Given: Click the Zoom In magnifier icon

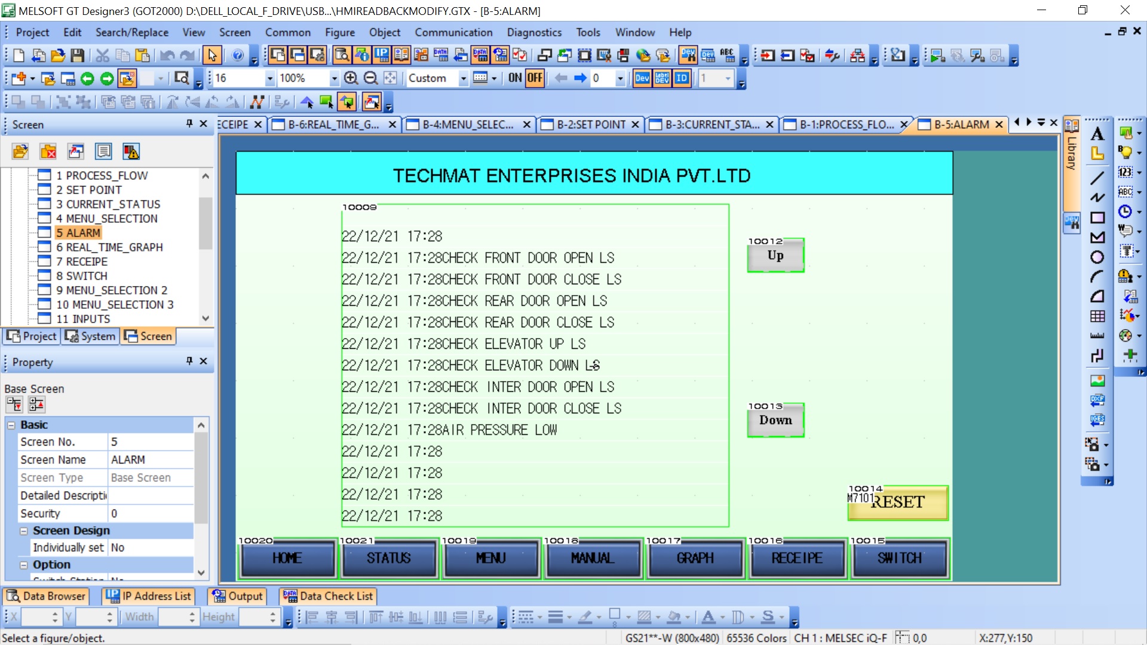Looking at the screenshot, I should click(351, 78).
